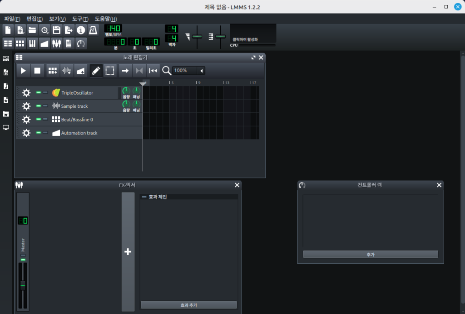The image size is (465, 314).
Task: Mute the Automation track
Action: tap(39, 133)
